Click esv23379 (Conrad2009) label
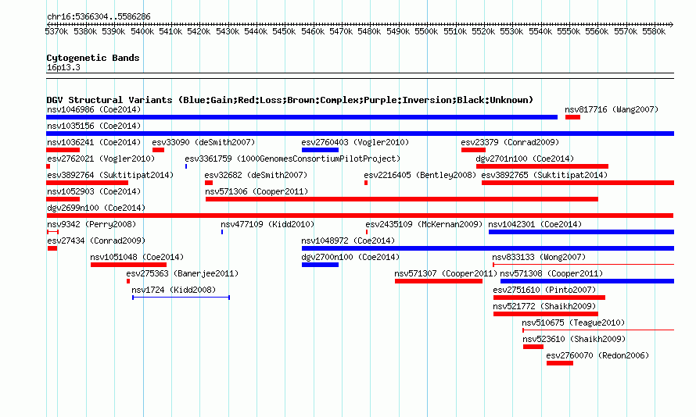 (x=510, y=142)
